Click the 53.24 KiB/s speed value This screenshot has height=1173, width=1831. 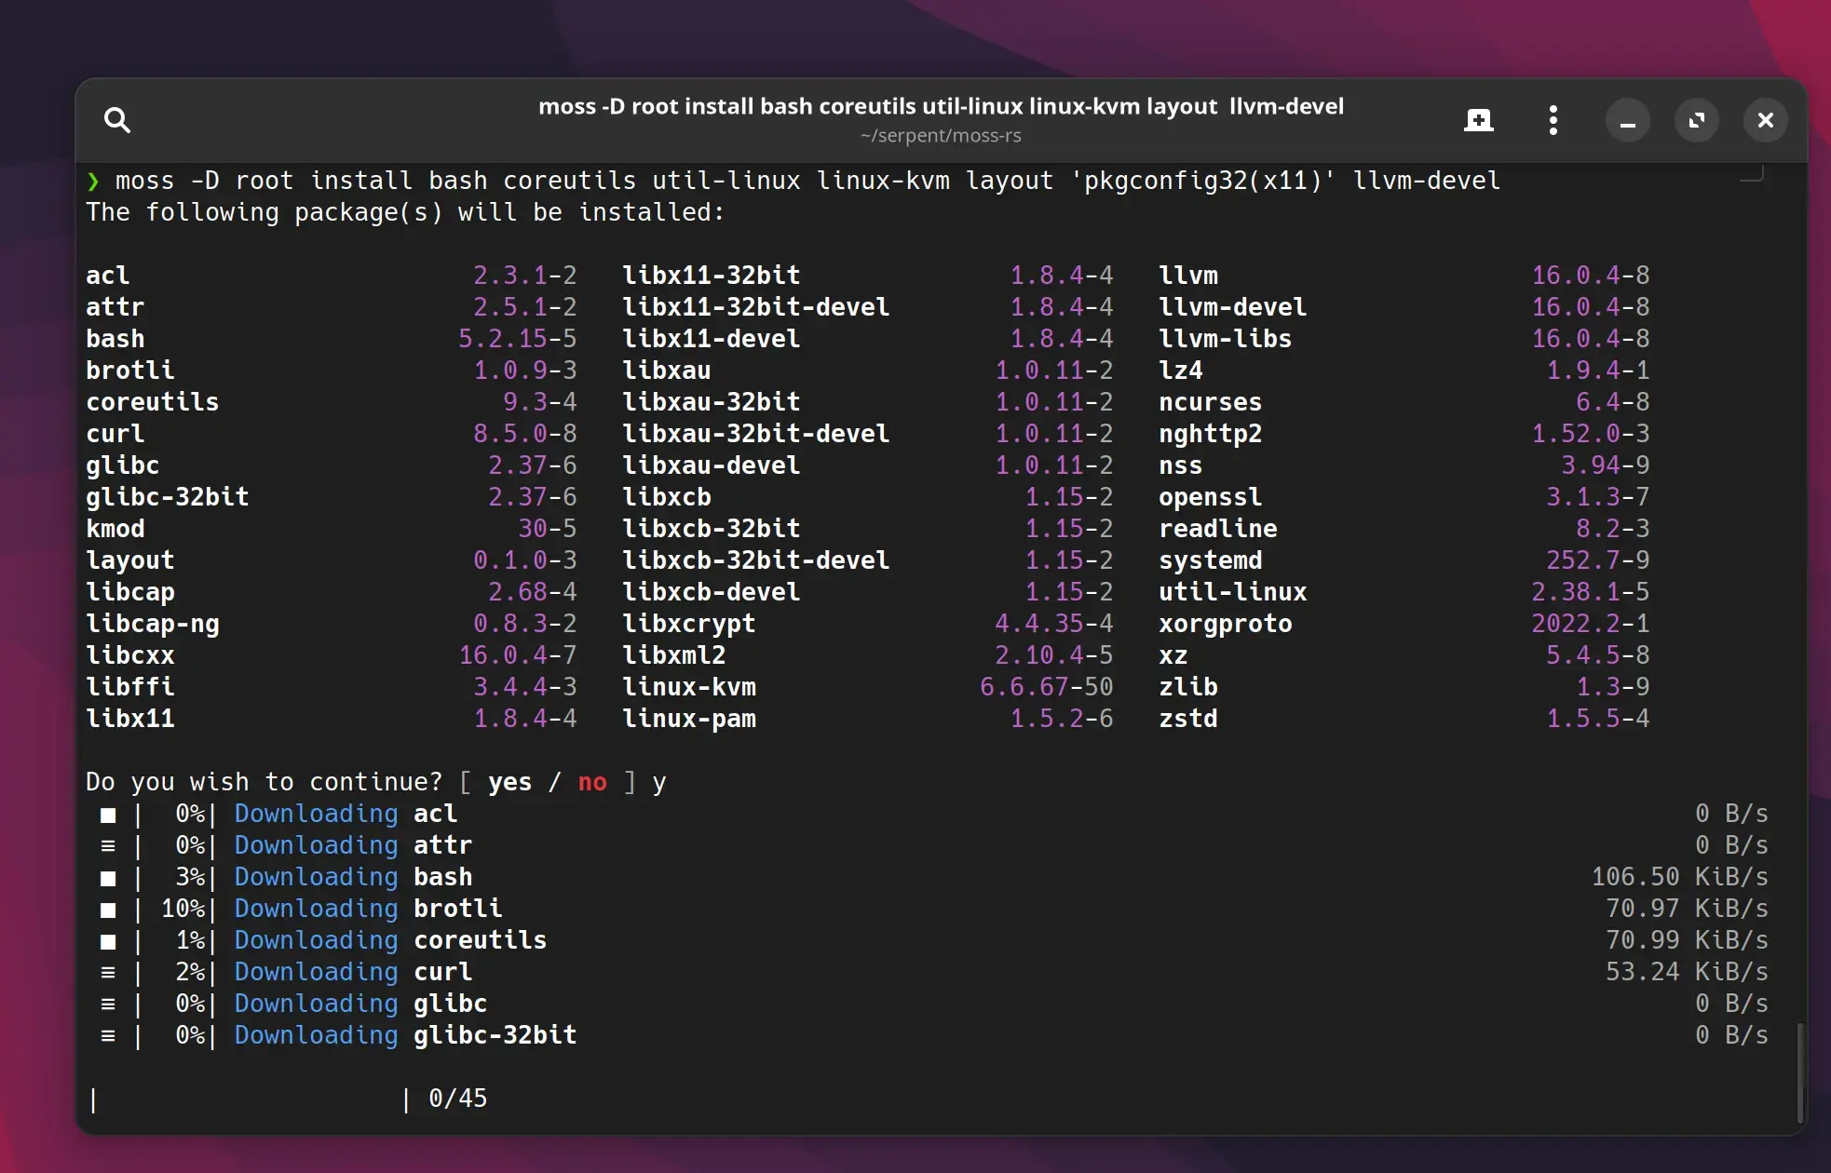click(1687, 973)
